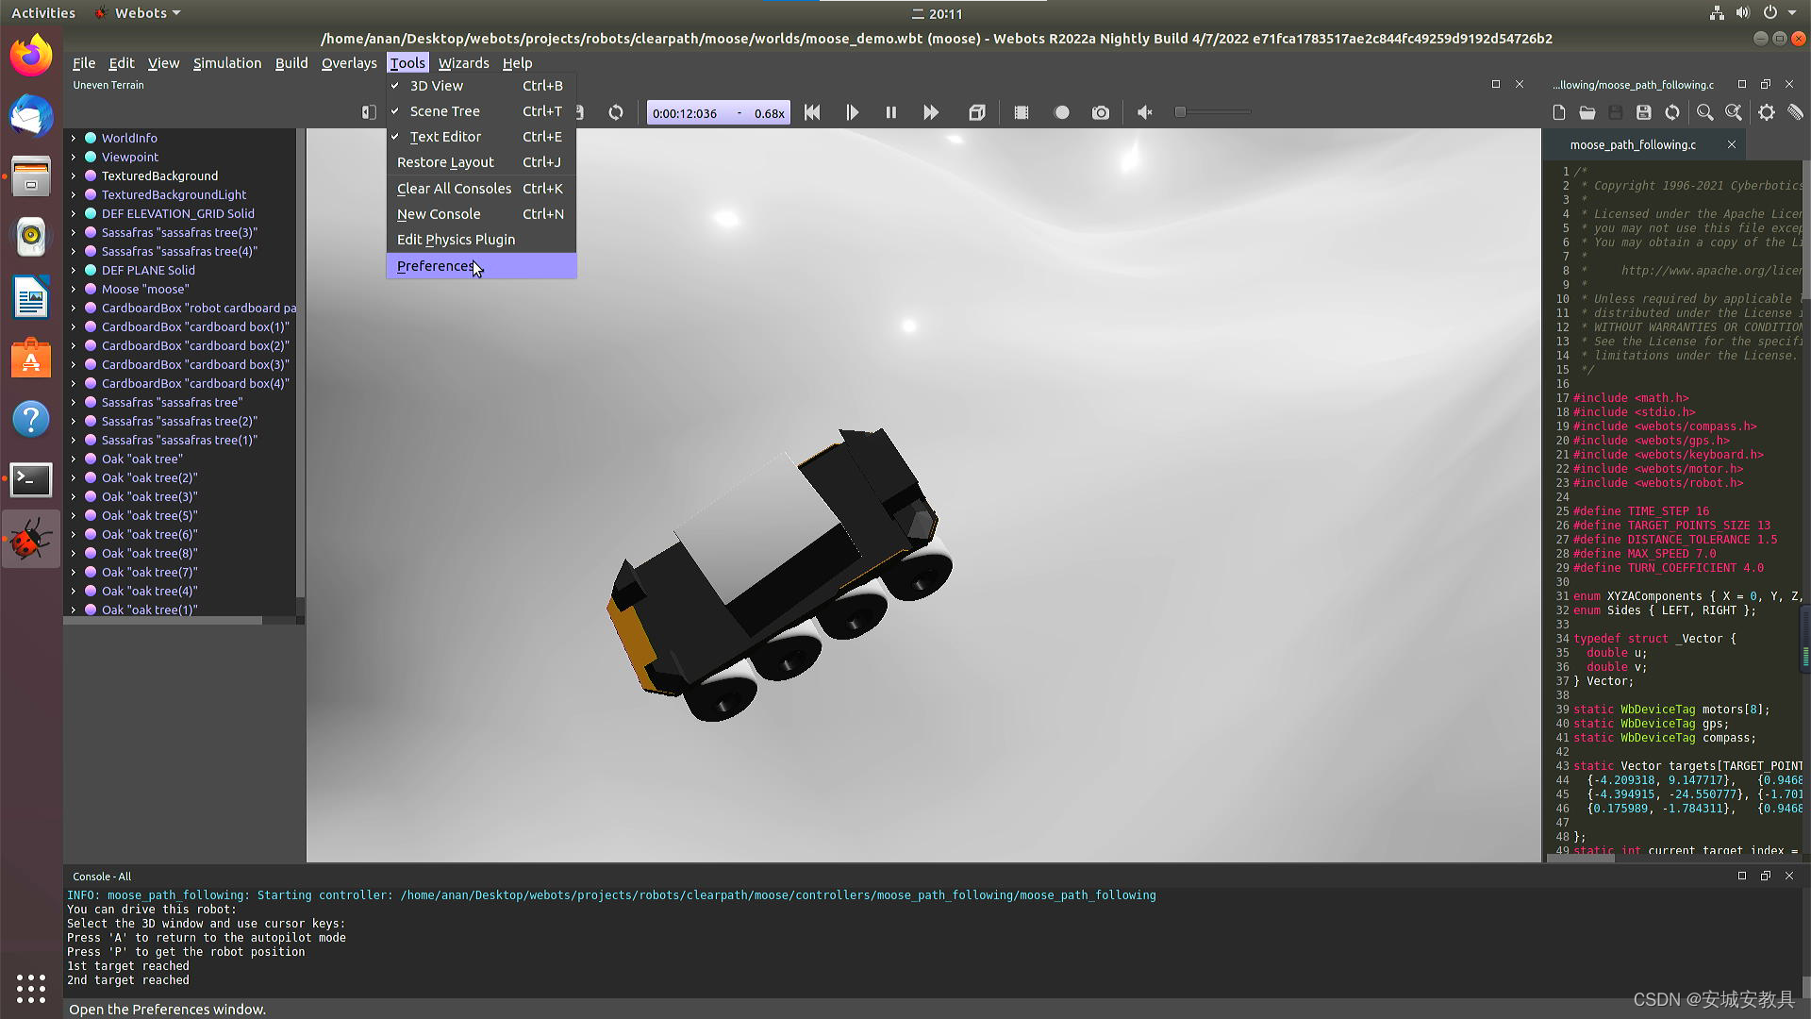1811x1019 pixels.
Task: Open Firefox from the Ubuntu dock
Action: (31, 55)
